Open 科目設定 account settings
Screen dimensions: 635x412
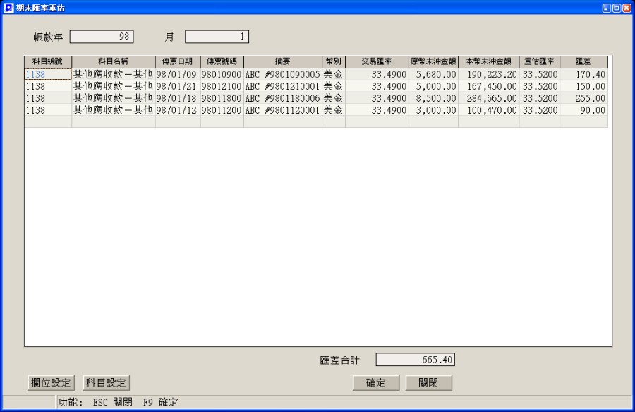pos(106,383)
